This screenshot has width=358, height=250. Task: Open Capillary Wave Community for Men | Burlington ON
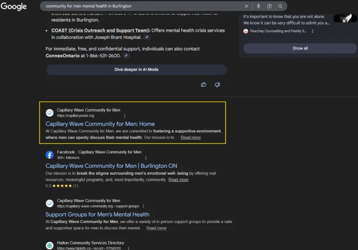(111, 166)
